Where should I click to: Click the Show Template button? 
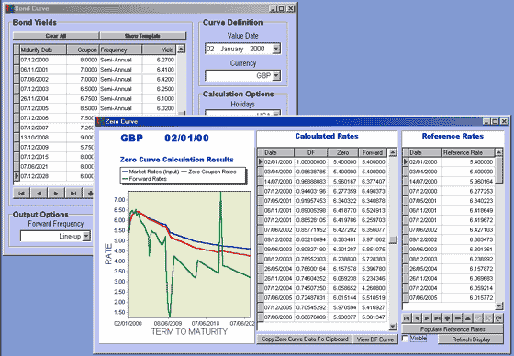click(142, 36)
